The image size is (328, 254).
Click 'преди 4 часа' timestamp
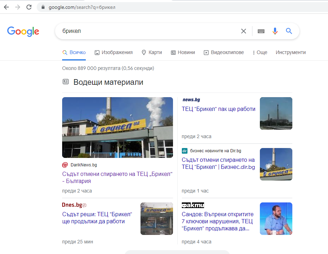click(x=196, y=242)
